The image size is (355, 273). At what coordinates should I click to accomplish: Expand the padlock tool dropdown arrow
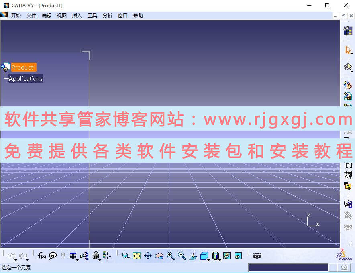pos(100,260)
